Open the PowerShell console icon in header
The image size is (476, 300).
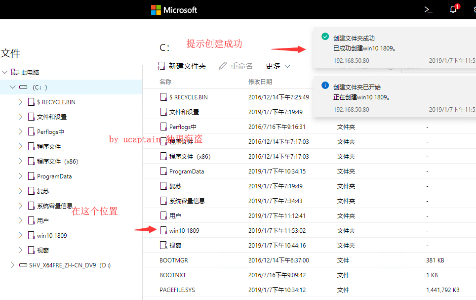click(x=428, y=10)
